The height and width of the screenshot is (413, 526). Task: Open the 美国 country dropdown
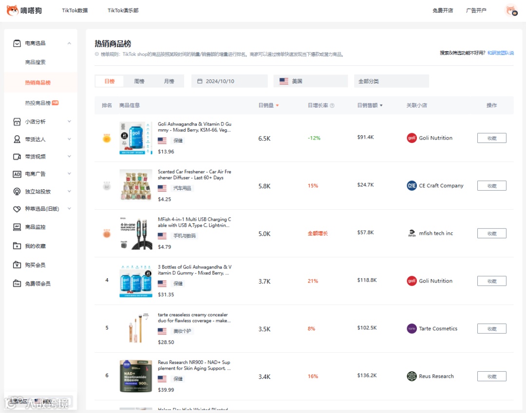click(311, 81)
